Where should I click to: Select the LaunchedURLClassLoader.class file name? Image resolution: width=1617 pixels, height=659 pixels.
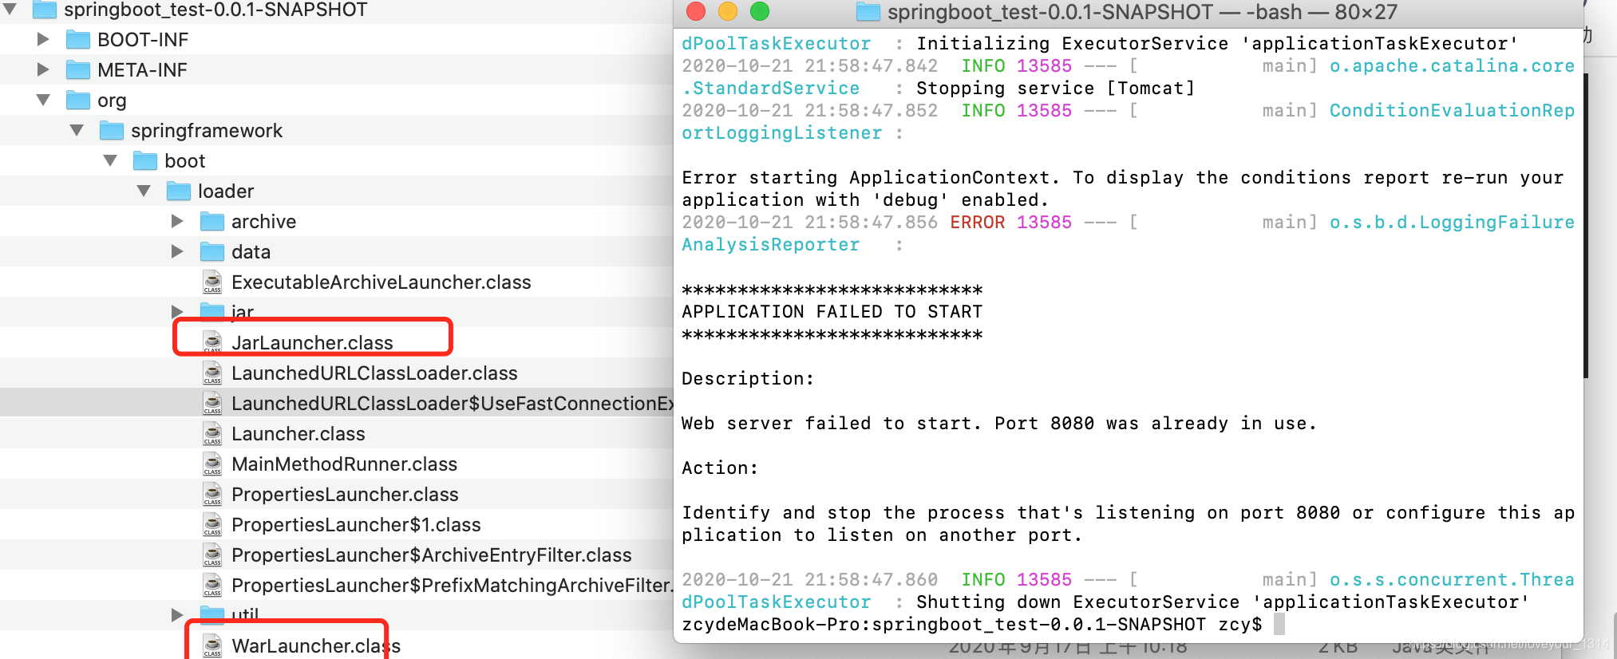(374, 373)
